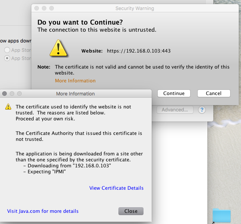Open the orange More Information link
Screen dimensions: 241x224
pos(75,81)
